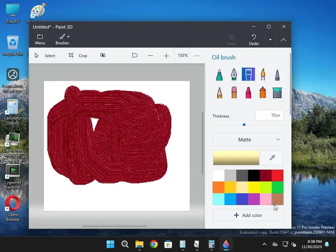Click the greyed-out Paste button
Image resolution: width=336 pixels, height=252 pixels.
point(231,40)
